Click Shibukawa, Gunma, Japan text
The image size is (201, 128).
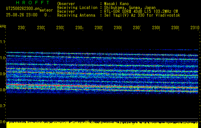click(x=130, y=8)
